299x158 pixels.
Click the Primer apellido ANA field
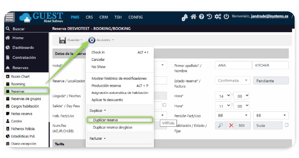233,65
